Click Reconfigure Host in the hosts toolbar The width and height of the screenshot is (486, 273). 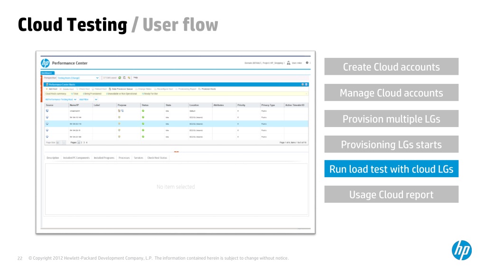click(x=164, y=89)
